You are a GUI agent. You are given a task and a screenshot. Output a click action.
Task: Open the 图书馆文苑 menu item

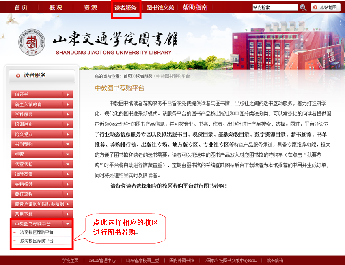pos(160,8)
